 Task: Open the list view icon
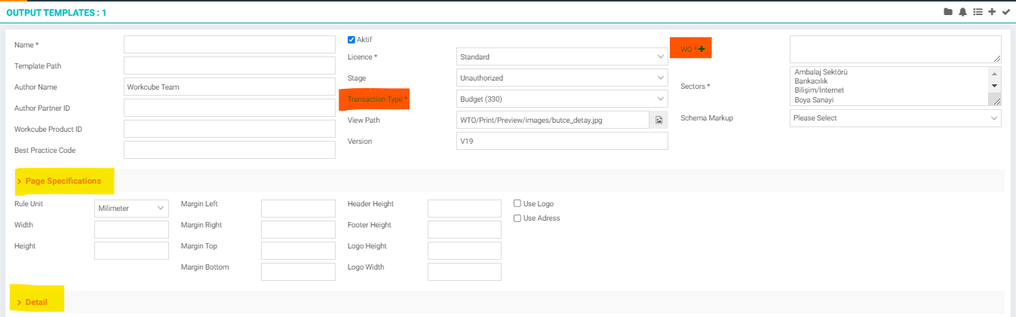pos(978,12)
